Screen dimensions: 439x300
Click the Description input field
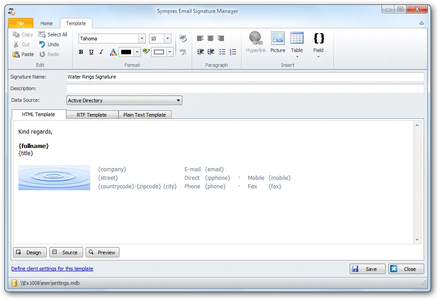245,88
